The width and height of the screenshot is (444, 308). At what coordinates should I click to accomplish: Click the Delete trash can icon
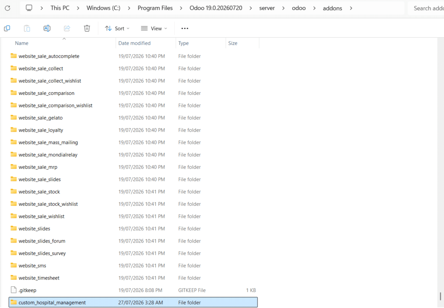[x=87, y=28]
